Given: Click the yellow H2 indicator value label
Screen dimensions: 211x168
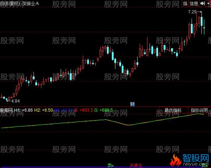Looking at the screenshot, I should [43, 110].
